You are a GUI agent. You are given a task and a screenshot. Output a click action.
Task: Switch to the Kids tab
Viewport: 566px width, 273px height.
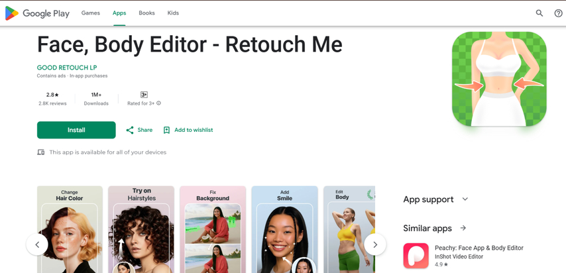(173, 13)
